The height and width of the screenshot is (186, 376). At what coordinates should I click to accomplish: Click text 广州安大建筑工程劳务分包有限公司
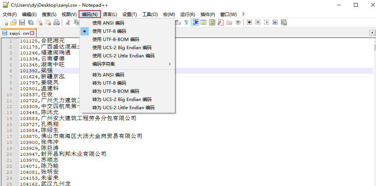click(89, 118)
